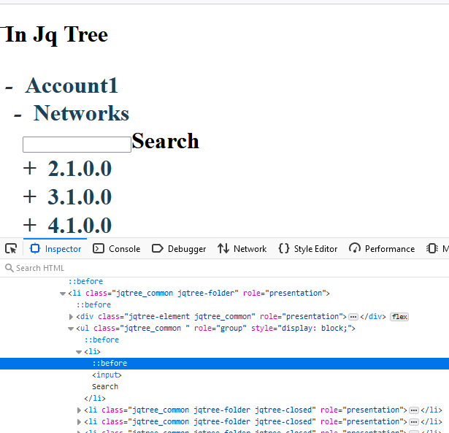Collapse the Account1 tree node
The height and width of the screenshot is (433, 449).
coord(9,88)
